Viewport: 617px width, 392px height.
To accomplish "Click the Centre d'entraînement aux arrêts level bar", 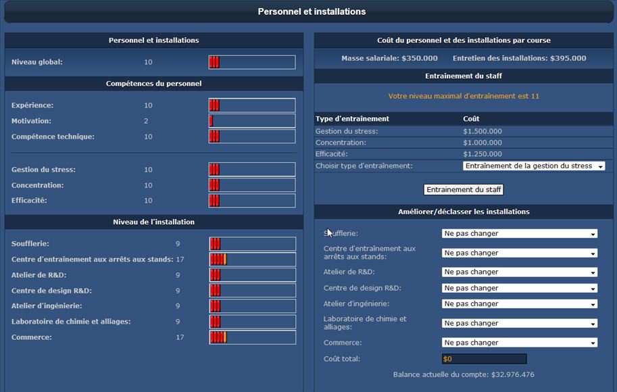I will coord(252,260).
